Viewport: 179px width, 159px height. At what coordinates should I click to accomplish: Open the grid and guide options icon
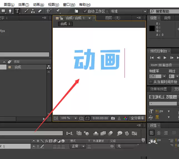point(81,118)
